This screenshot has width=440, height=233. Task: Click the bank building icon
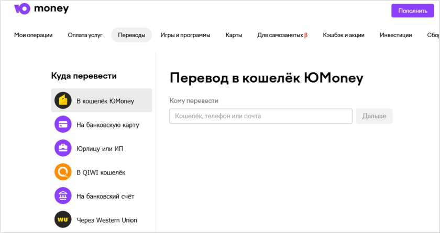click(x=63, y=195)
